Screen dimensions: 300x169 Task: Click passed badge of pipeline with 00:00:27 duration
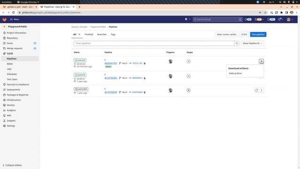pyautogui.click(x=80, y=75)
